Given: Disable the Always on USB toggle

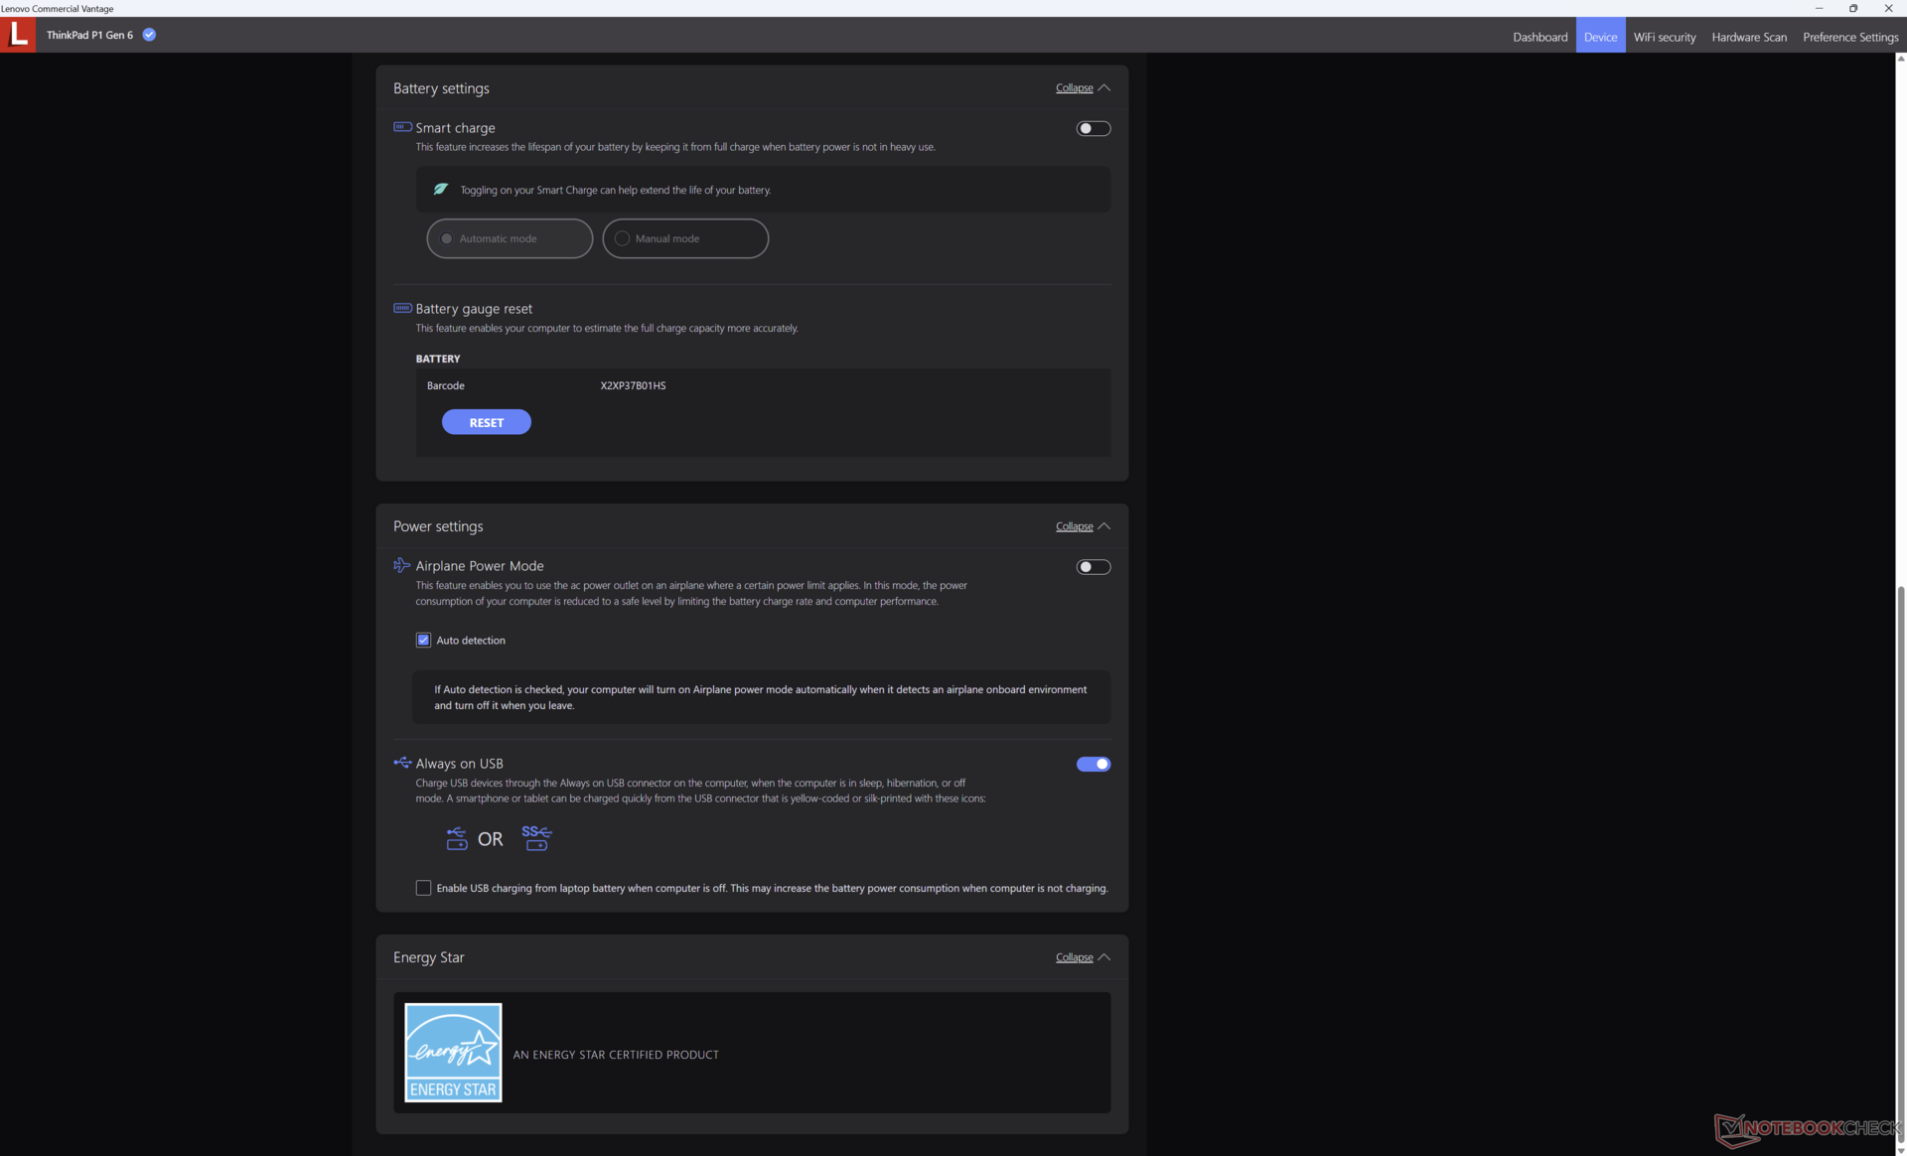Looking at the screenshot, I should (1093, 764).
